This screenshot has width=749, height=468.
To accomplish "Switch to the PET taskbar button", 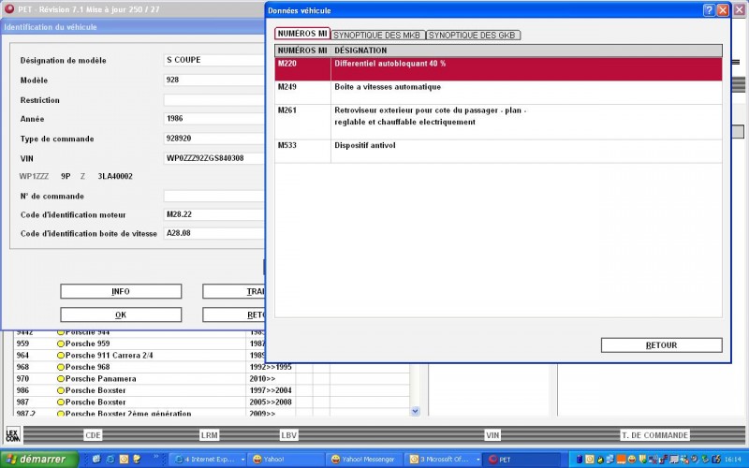I will pos(521,460).
